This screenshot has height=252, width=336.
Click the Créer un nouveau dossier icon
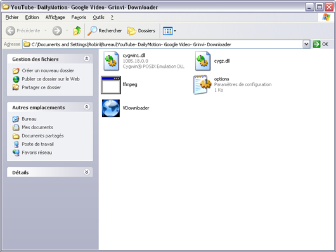pyautogui.click(x=16, y=71)
